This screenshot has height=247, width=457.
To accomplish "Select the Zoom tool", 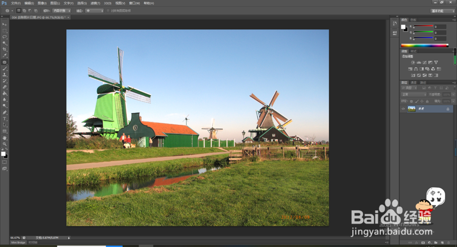I will 5,144.
